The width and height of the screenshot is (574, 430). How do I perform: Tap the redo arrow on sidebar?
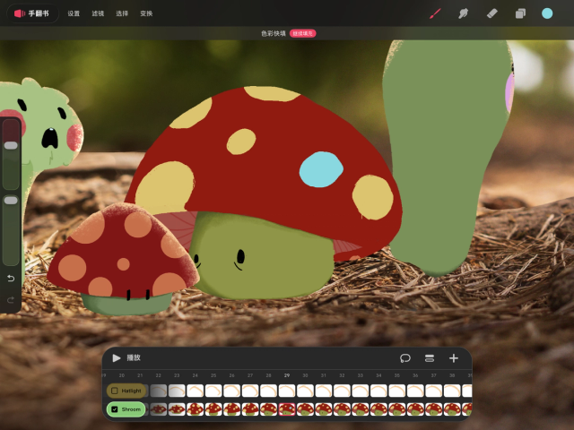point(11,299)
